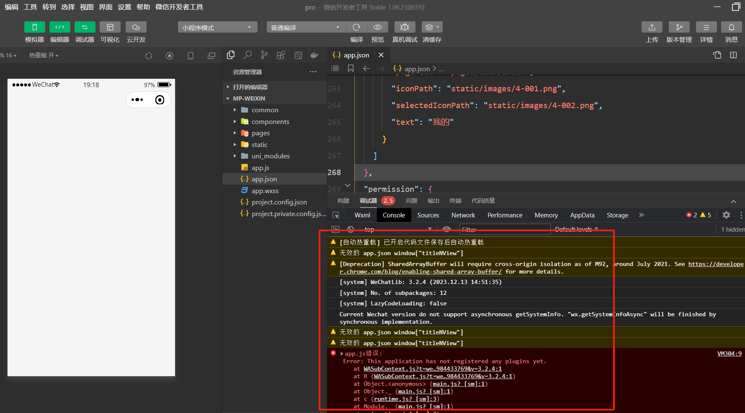The height and width of the screenshot is (413, 745).
Task: Toggle the editor panel button
Action: 59,27
